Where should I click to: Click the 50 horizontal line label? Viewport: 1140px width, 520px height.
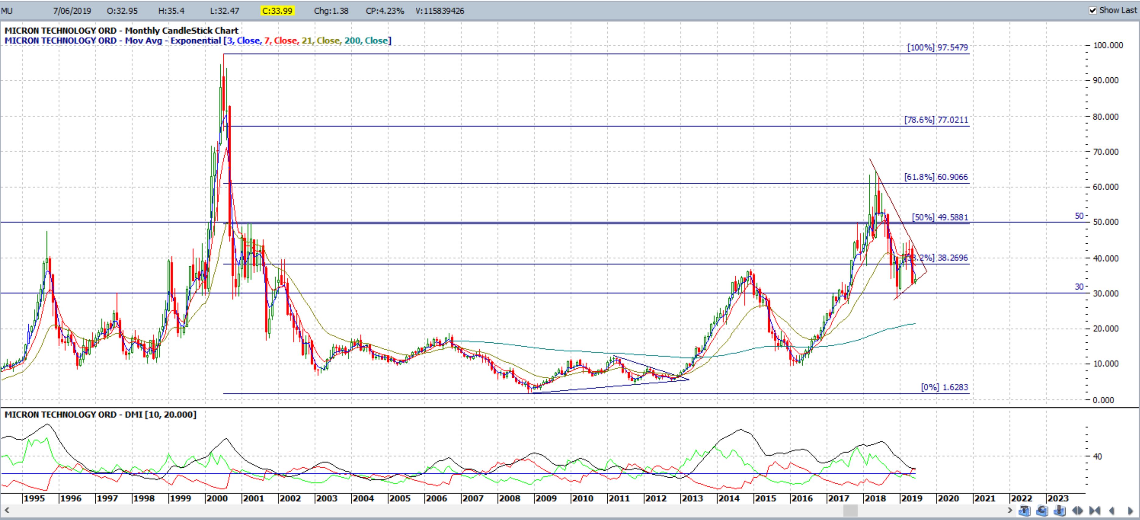[x=1079, y=216]
